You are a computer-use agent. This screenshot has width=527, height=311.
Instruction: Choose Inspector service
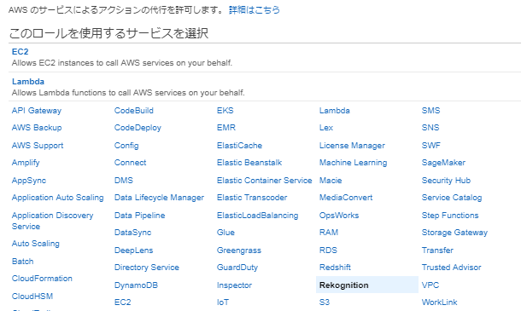pos(234,285)
